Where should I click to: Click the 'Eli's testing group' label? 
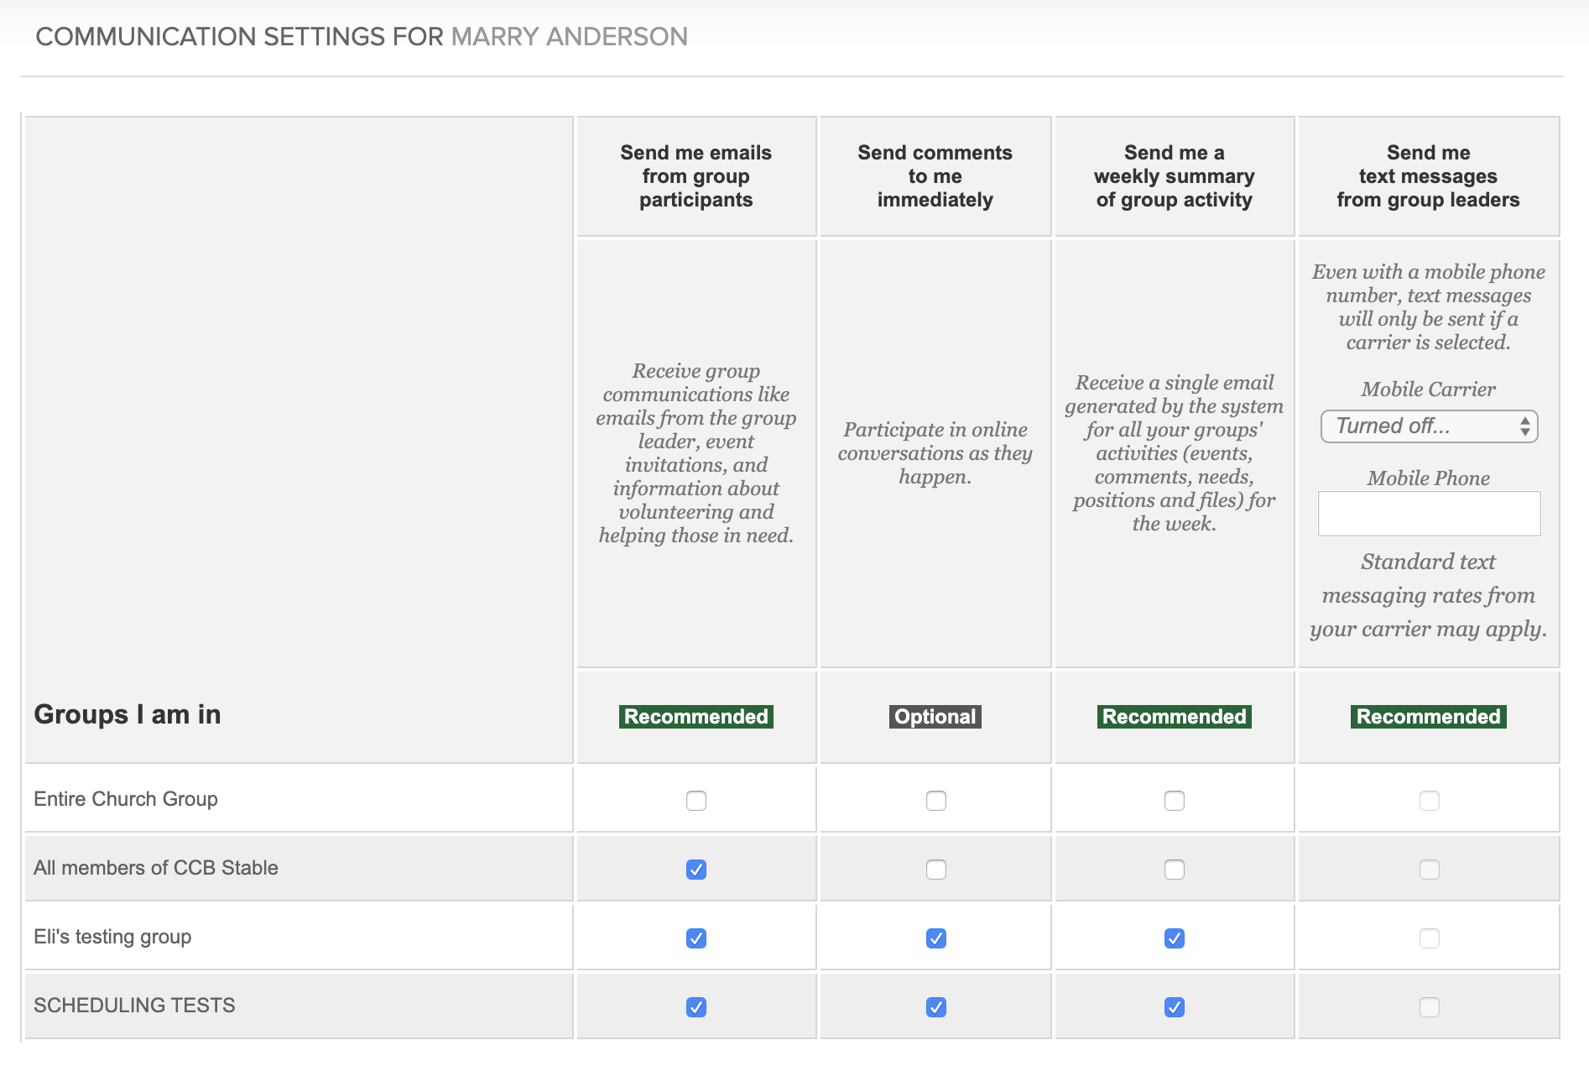112,937
